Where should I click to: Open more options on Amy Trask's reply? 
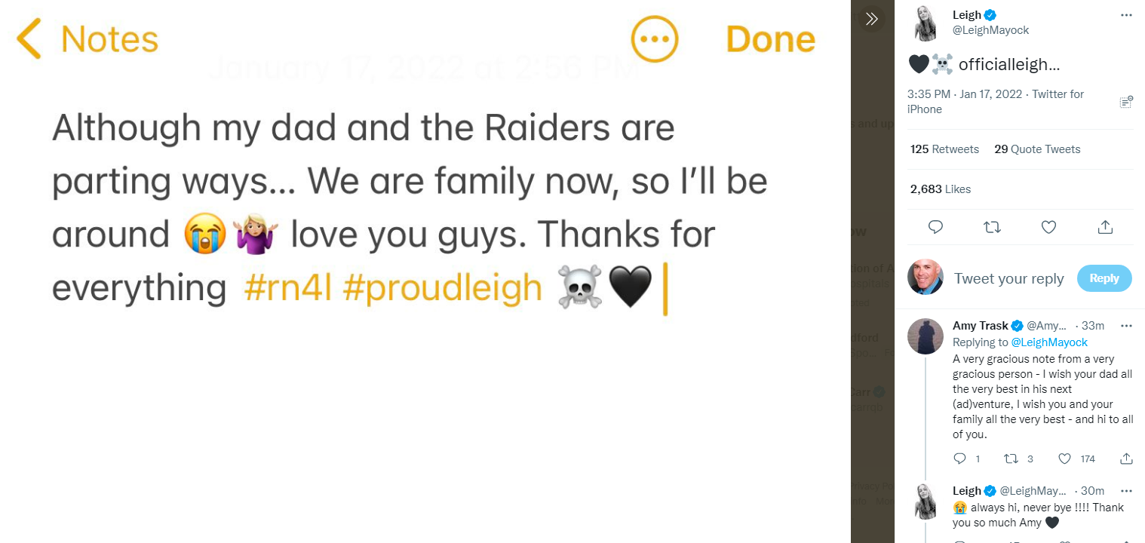click(x=1126, y=326)
